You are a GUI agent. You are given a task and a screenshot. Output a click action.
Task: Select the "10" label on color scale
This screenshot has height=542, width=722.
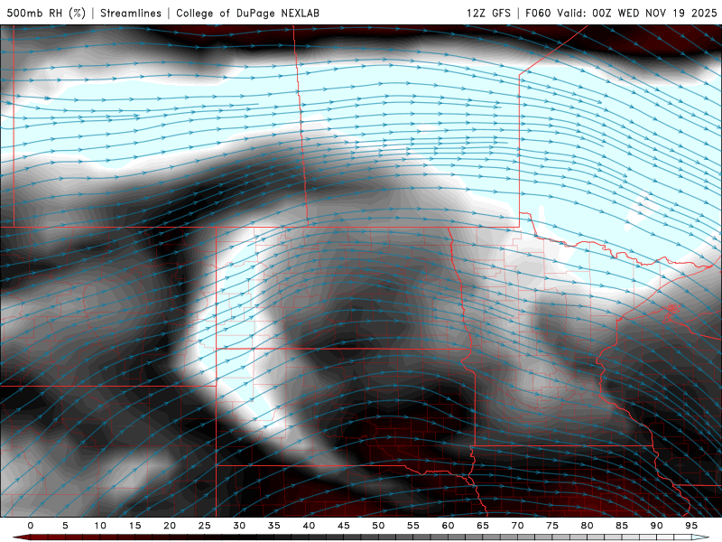pos(100,526)
